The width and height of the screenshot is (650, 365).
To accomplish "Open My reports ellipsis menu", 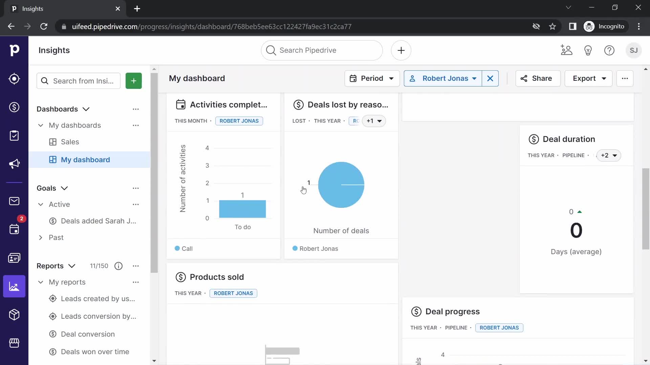I will (136, 282).
